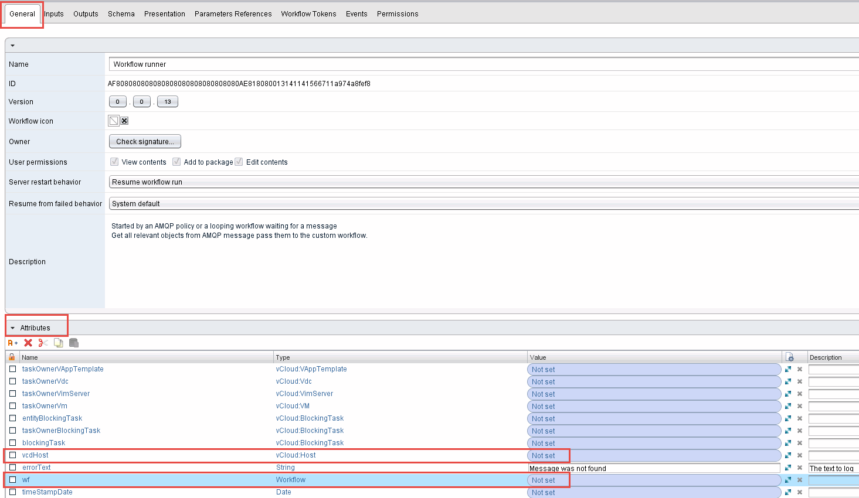Clear the wf attribute value with X icon
Image resolution: width=859 pixels, height=498 pixels.
pos(799,480)
